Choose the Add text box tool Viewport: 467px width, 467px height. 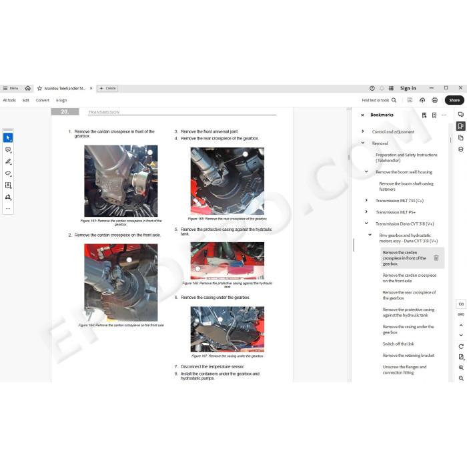click(8, 185)
